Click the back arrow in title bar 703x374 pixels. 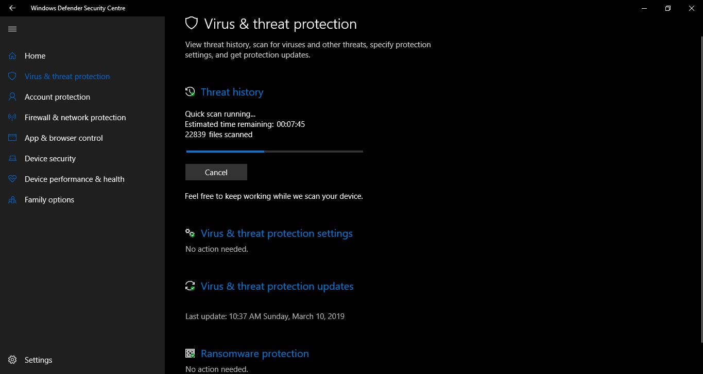12,8
